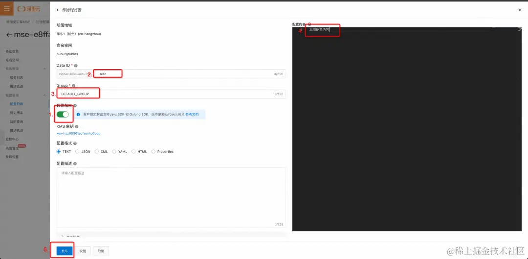Click the help icon next to 配置格式
Viewport: 528px width, 259px height.
(x=75, y=143)
